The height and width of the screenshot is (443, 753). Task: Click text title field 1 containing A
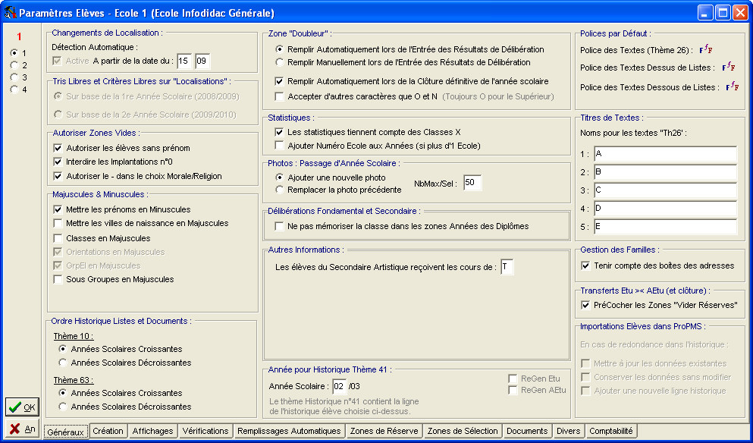[665, 154]
